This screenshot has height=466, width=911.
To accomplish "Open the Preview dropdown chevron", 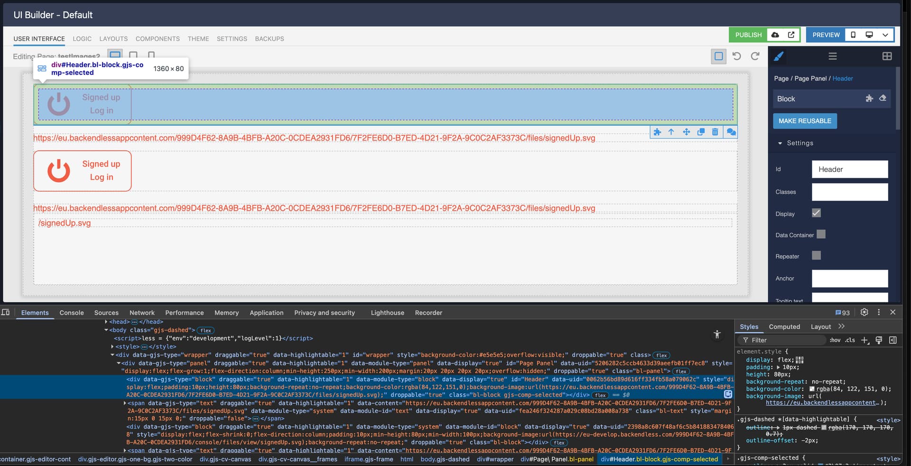I will [885, 35].
